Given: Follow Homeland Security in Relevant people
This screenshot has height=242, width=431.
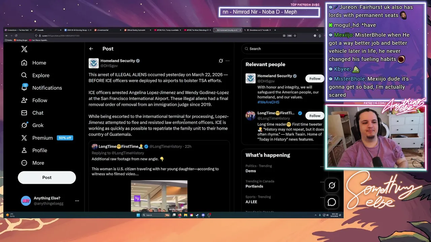Looking at the screenshot, I should point(315,78).
